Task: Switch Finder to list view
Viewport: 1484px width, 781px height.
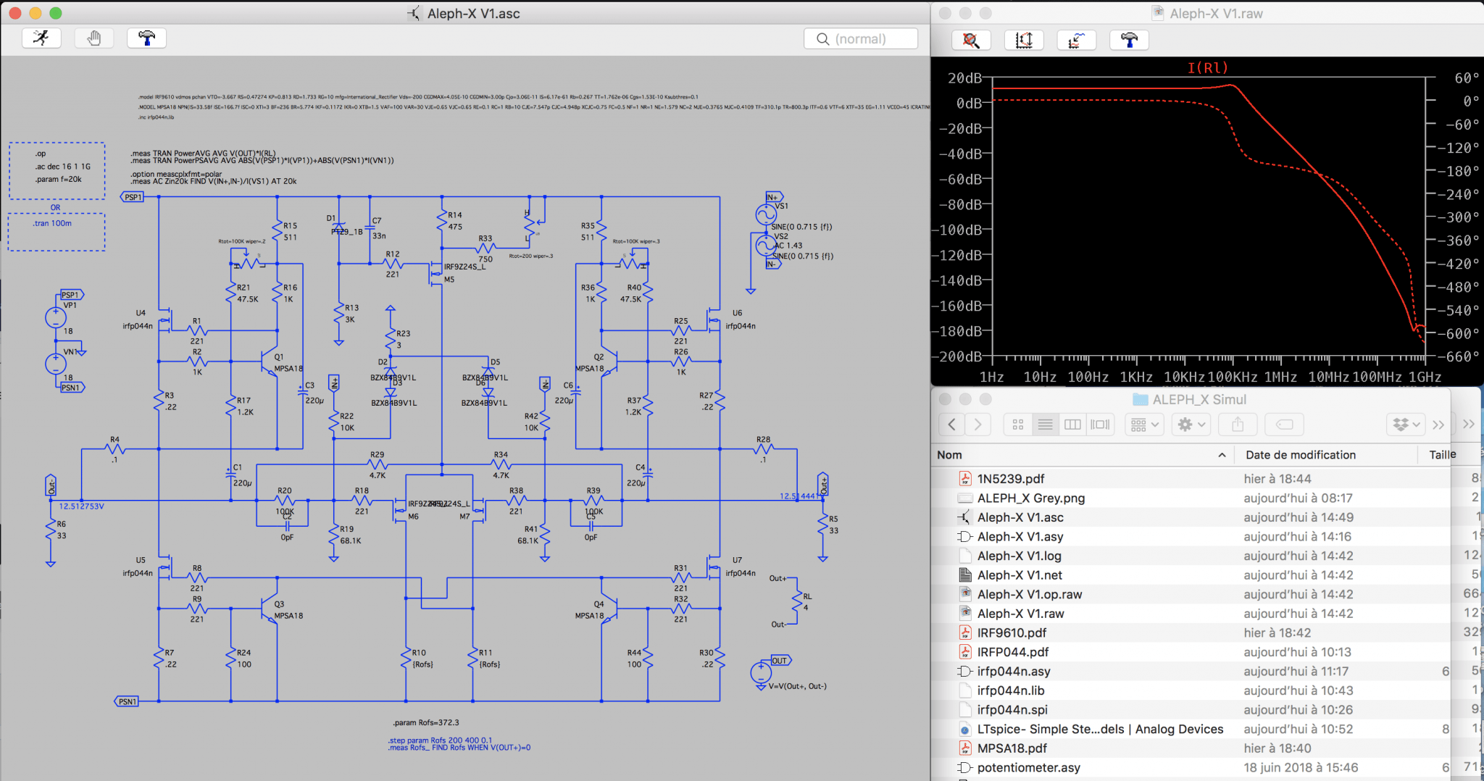Action: point(1045,425)
